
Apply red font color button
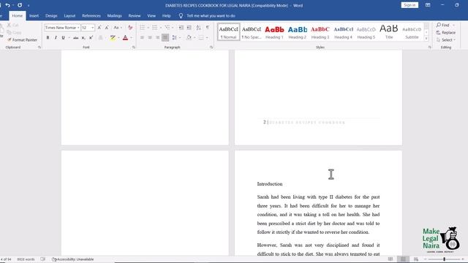point(125,37)
